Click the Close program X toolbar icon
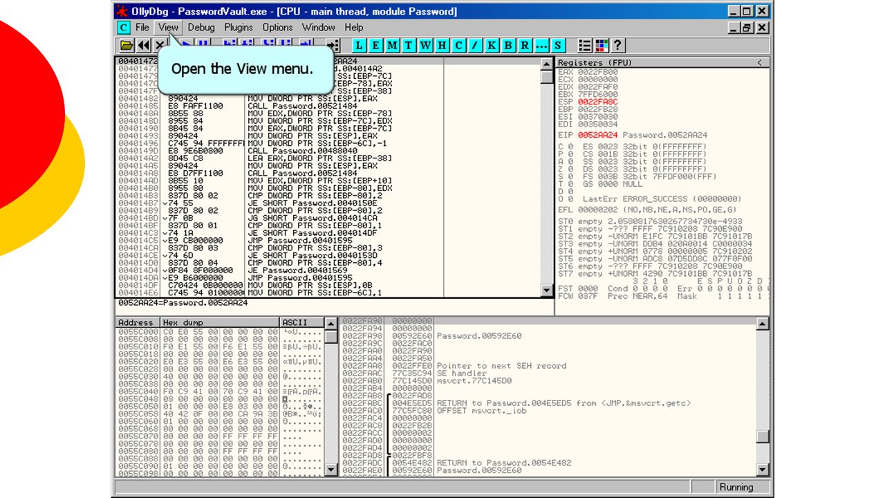The height and width of the screenshot is (498, 885). pos(160,46)
